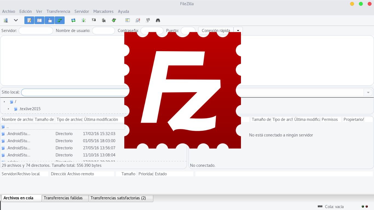
Task: Expand the root '/' tree node
Action: [x=4, y=102]
